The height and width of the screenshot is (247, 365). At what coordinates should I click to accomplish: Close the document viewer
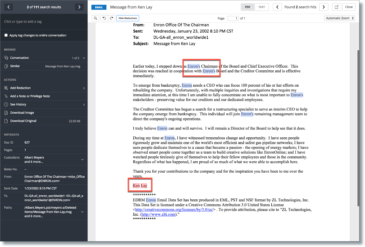pyautogui.click(x=349, y=7)
